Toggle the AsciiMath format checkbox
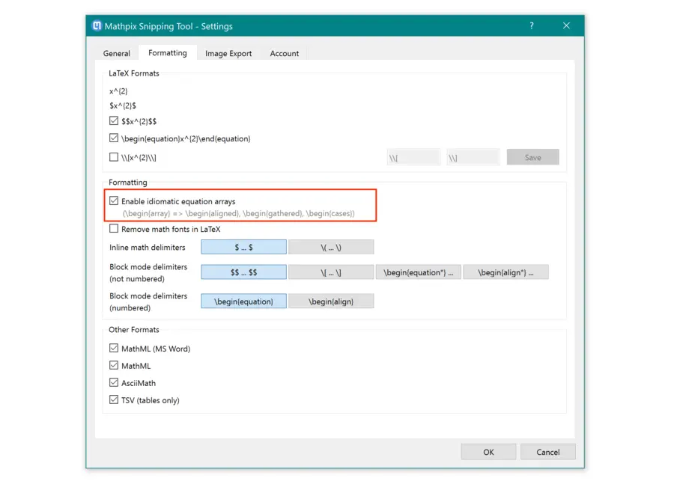The height and width of the screenshot is (487, 674). point(114,382)
